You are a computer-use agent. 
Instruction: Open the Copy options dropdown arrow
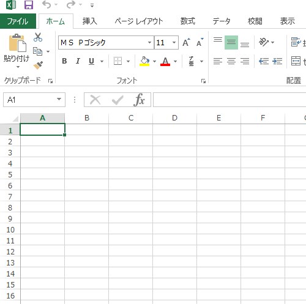48,51
